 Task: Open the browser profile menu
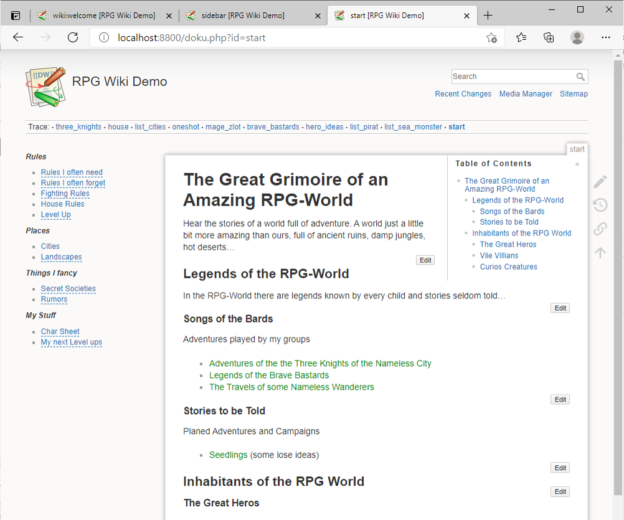point(577,37)
